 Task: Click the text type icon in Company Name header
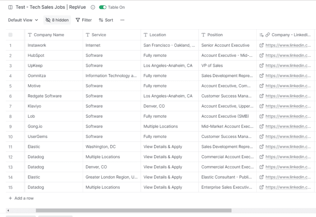click(x=30, y=35)
